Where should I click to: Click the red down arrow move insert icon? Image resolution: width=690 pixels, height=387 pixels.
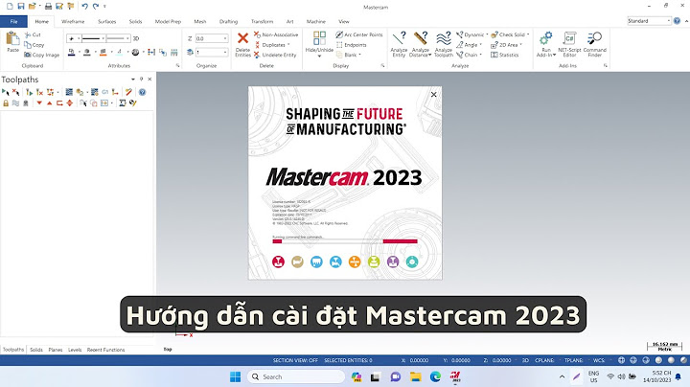(39, 102)
